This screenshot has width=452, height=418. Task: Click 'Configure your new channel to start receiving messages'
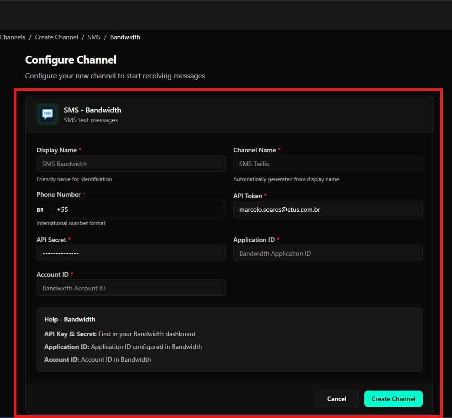click(x=115, y=75)
